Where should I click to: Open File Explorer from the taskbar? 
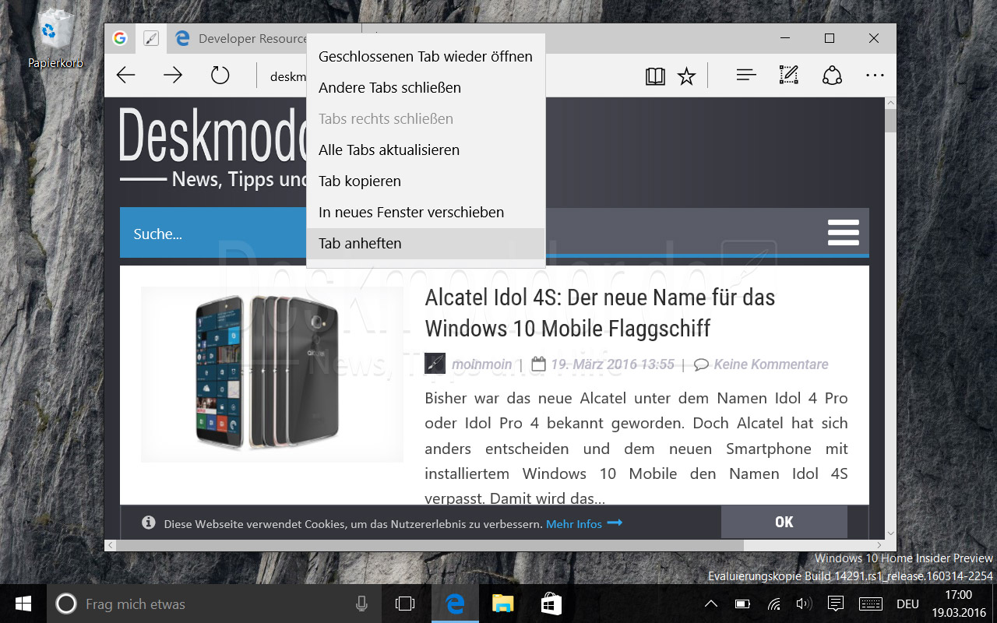502,604
